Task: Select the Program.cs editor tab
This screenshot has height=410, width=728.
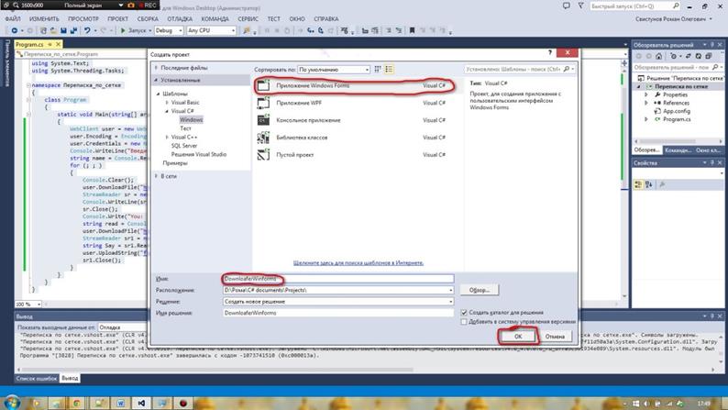Action: click(29, 45)
